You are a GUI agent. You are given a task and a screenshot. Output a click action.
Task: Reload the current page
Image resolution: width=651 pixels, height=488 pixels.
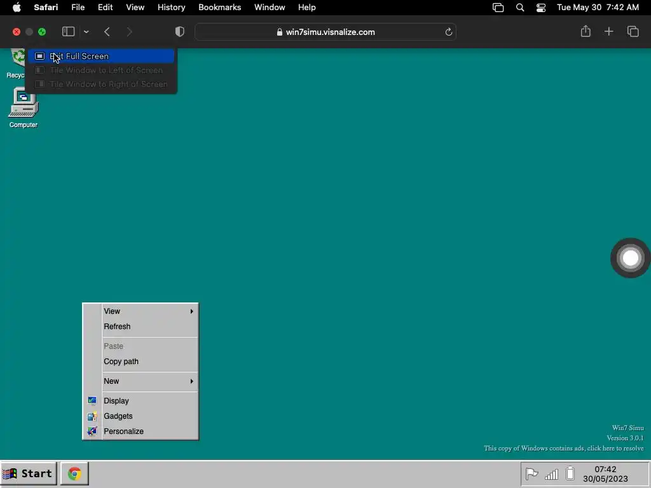pyautogui.click(x=448, y=32)
